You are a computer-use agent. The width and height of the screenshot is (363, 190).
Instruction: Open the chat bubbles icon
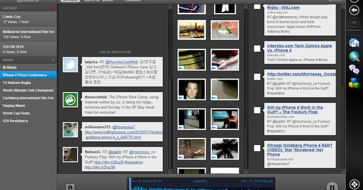(x=354, y=69)
